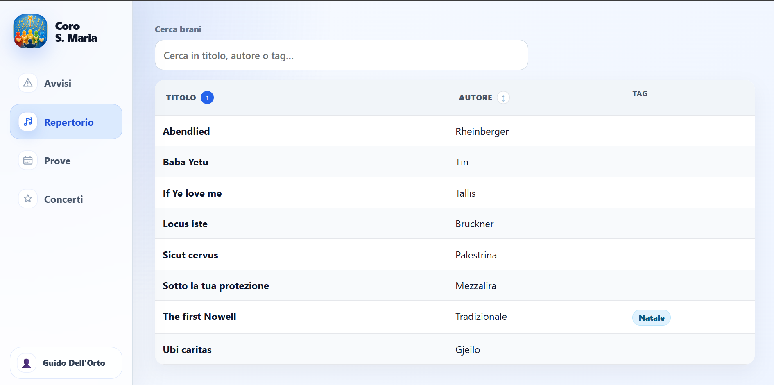Open the Avvisi section
The height and width of the screenshot is (385, 774).
(66, 83)
